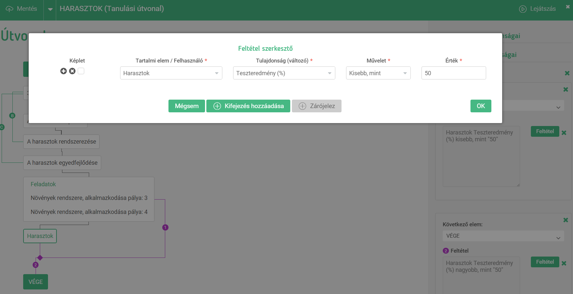Screen dimensions: 573x294
Task: Open the Teszteredmény (%) property dropdown
Action: (284, 73)
